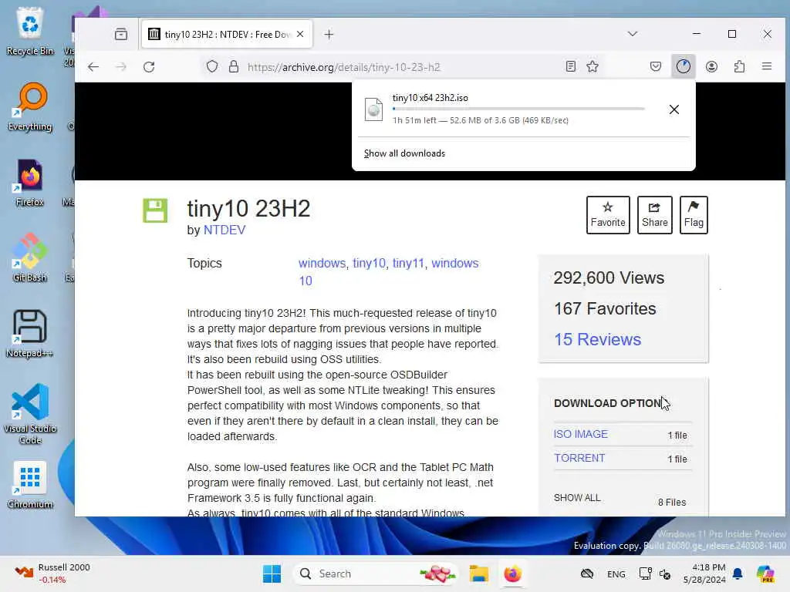Click the ISO download progress bar
The width and height of the screenshot is (790, 592).
click(x=518, y=109)
